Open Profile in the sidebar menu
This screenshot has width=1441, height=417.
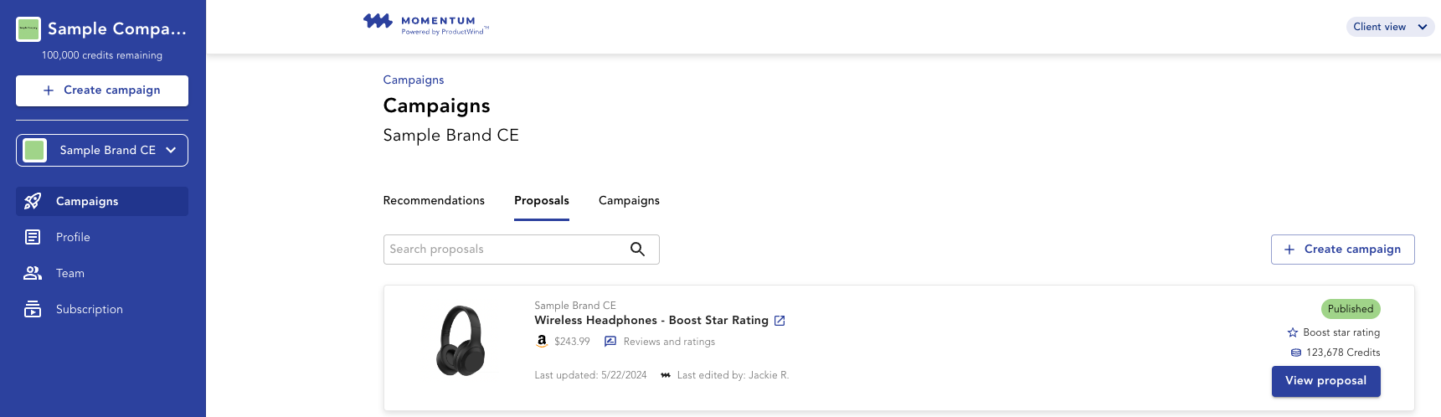(x=102, y=237)
